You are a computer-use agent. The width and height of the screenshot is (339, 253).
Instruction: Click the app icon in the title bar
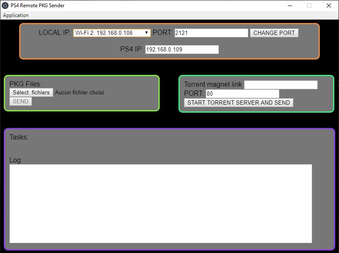5,6
